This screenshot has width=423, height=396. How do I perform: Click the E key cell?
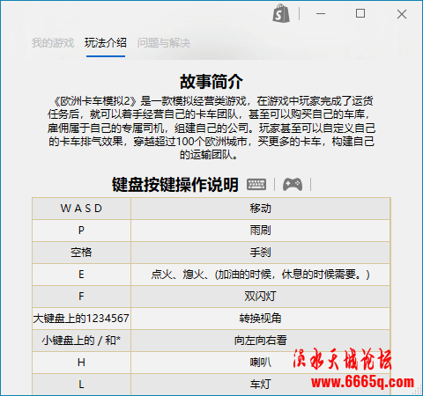pos(81,275)
